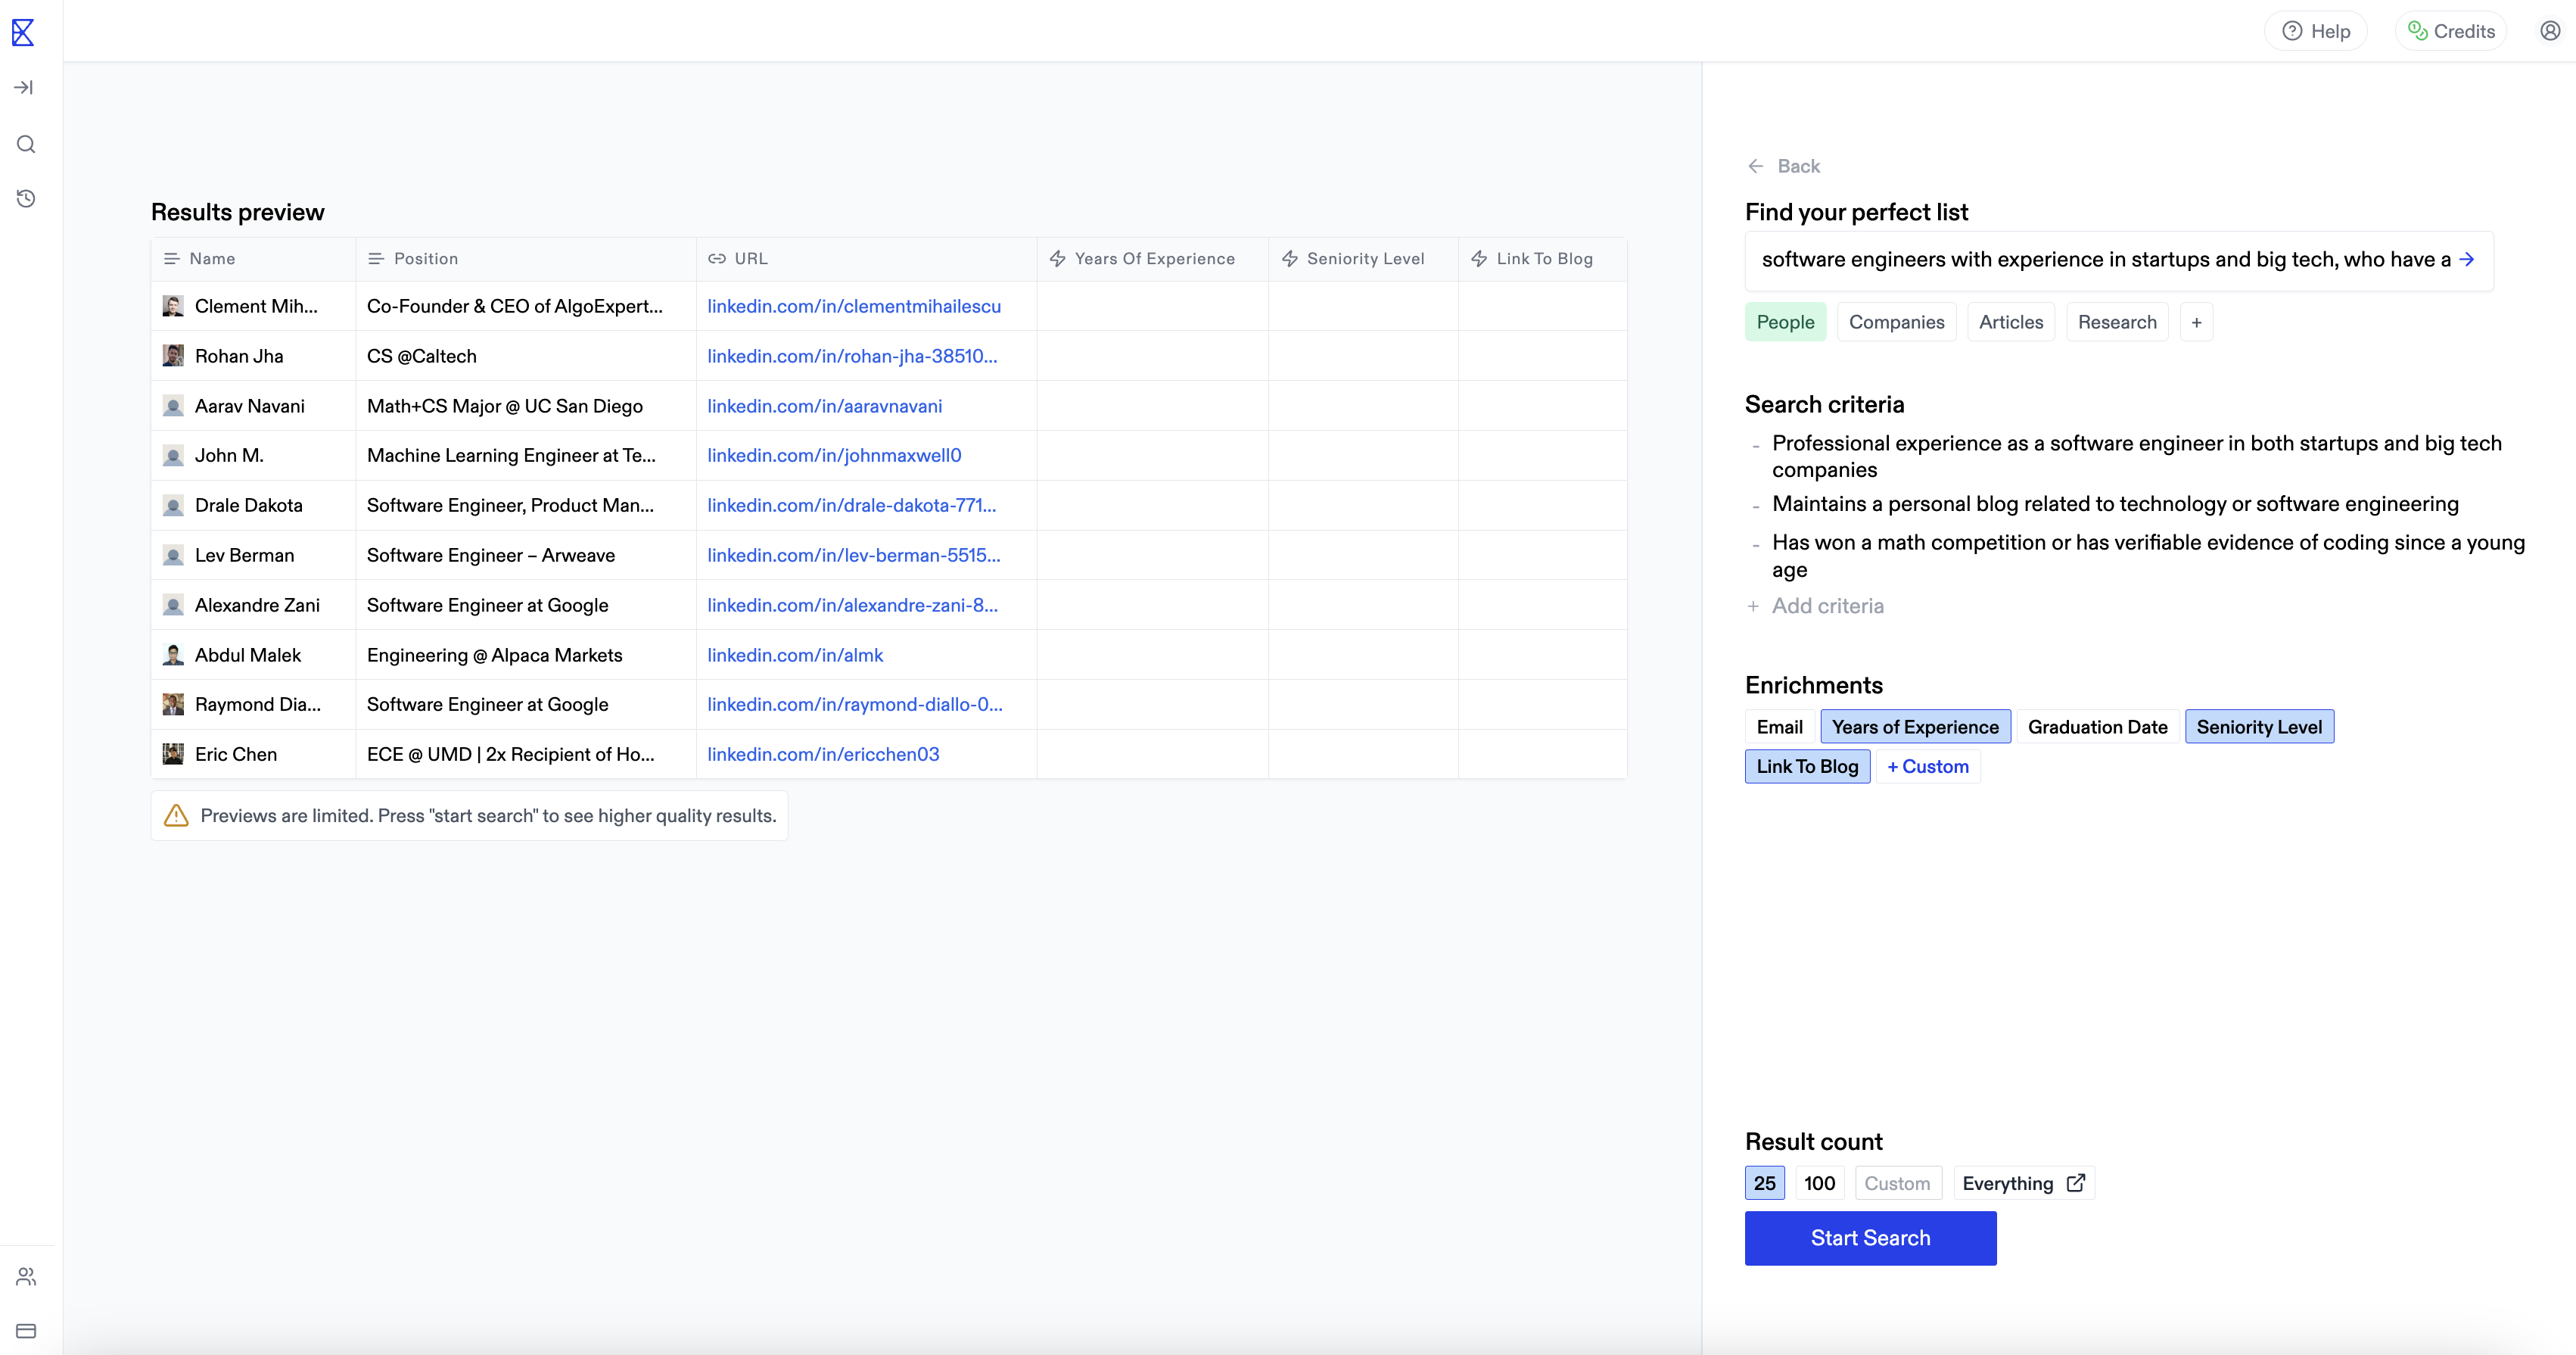Switch to the Research tab

coord(2116,322)
